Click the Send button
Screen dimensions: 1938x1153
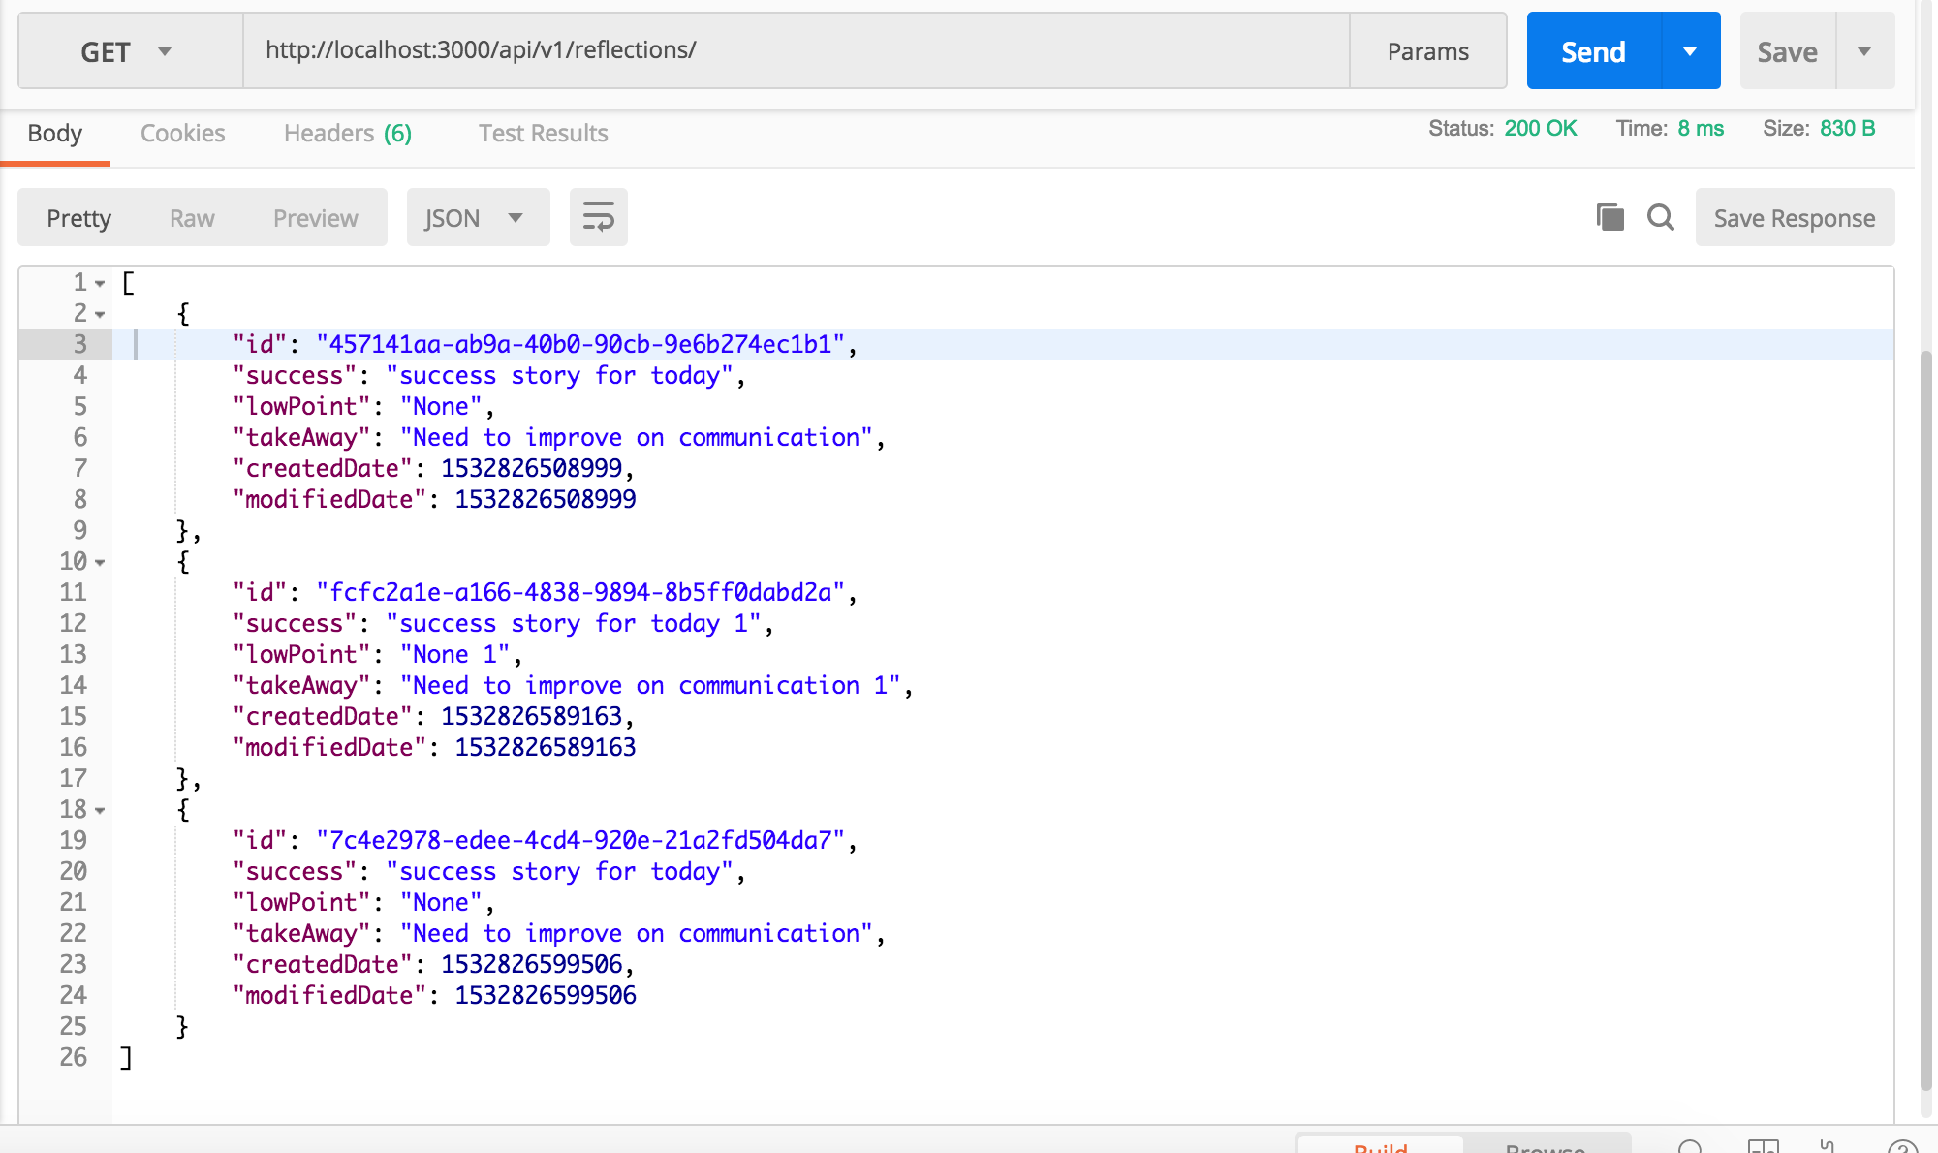pos(1593,51)
